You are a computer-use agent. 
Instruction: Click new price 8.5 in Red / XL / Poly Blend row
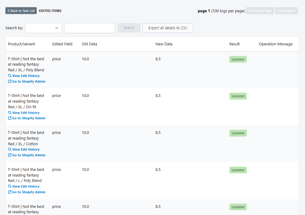(x=158, y=59)
